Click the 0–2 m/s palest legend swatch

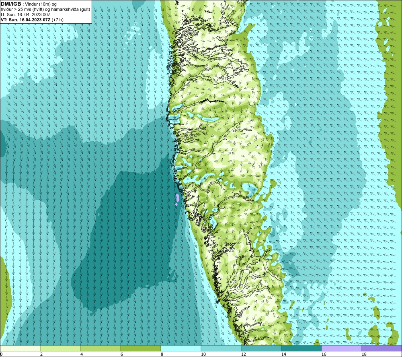click(20, 348)
